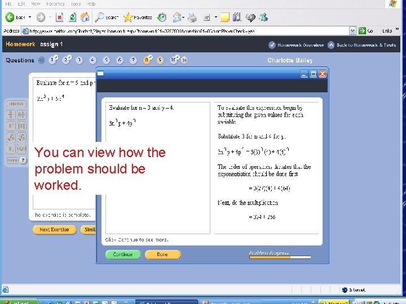The width and height of the screenshot is (406, 304).
Task: Open the Research books icon
Action: [237, 17]
